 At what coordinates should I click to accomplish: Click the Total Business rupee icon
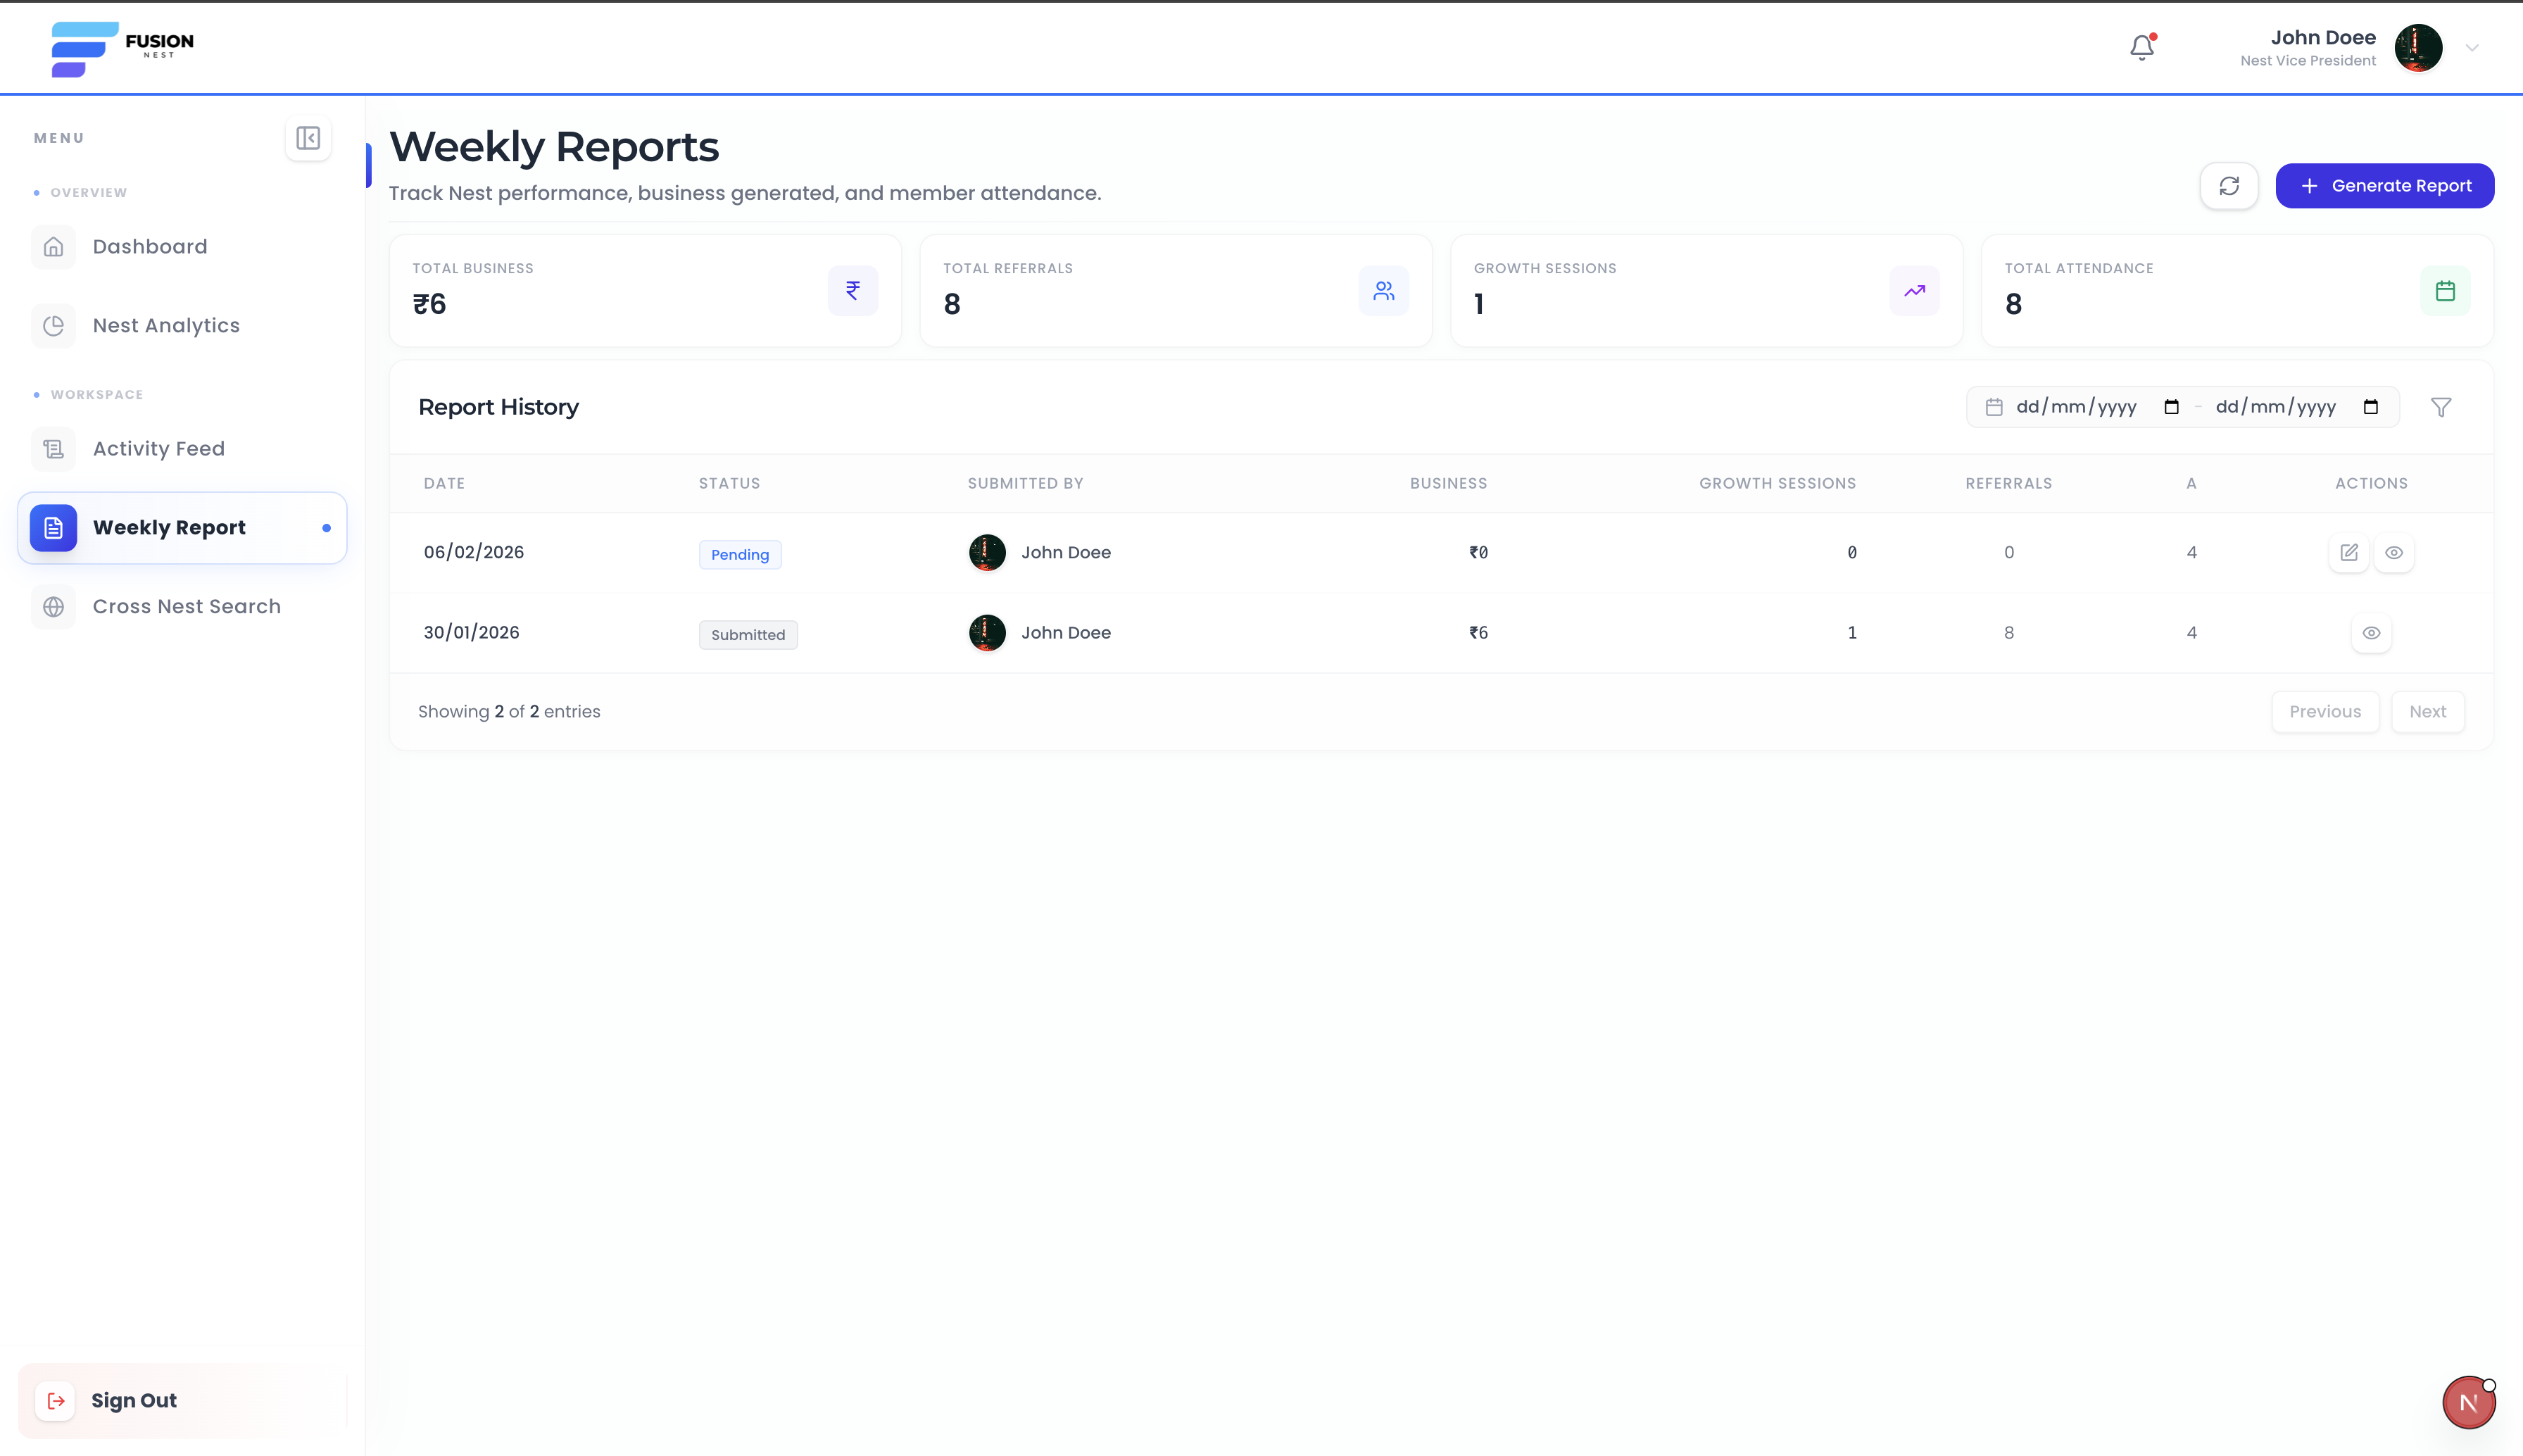coord(852,290)
